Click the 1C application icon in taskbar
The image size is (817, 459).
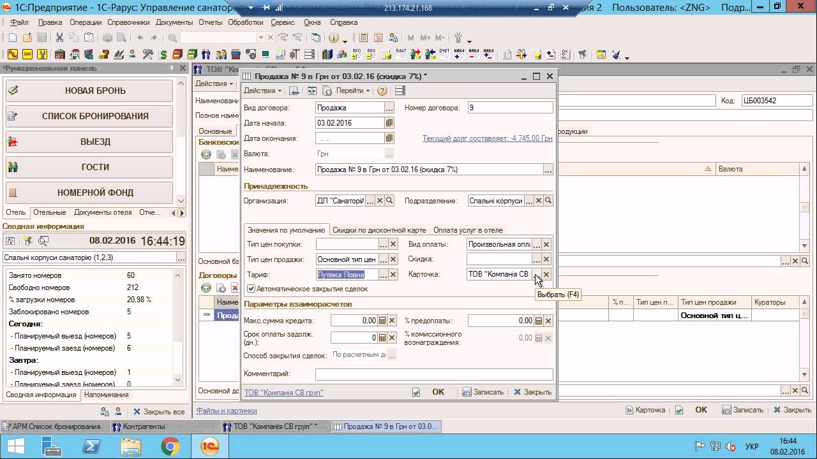click(x=209, y=446)
